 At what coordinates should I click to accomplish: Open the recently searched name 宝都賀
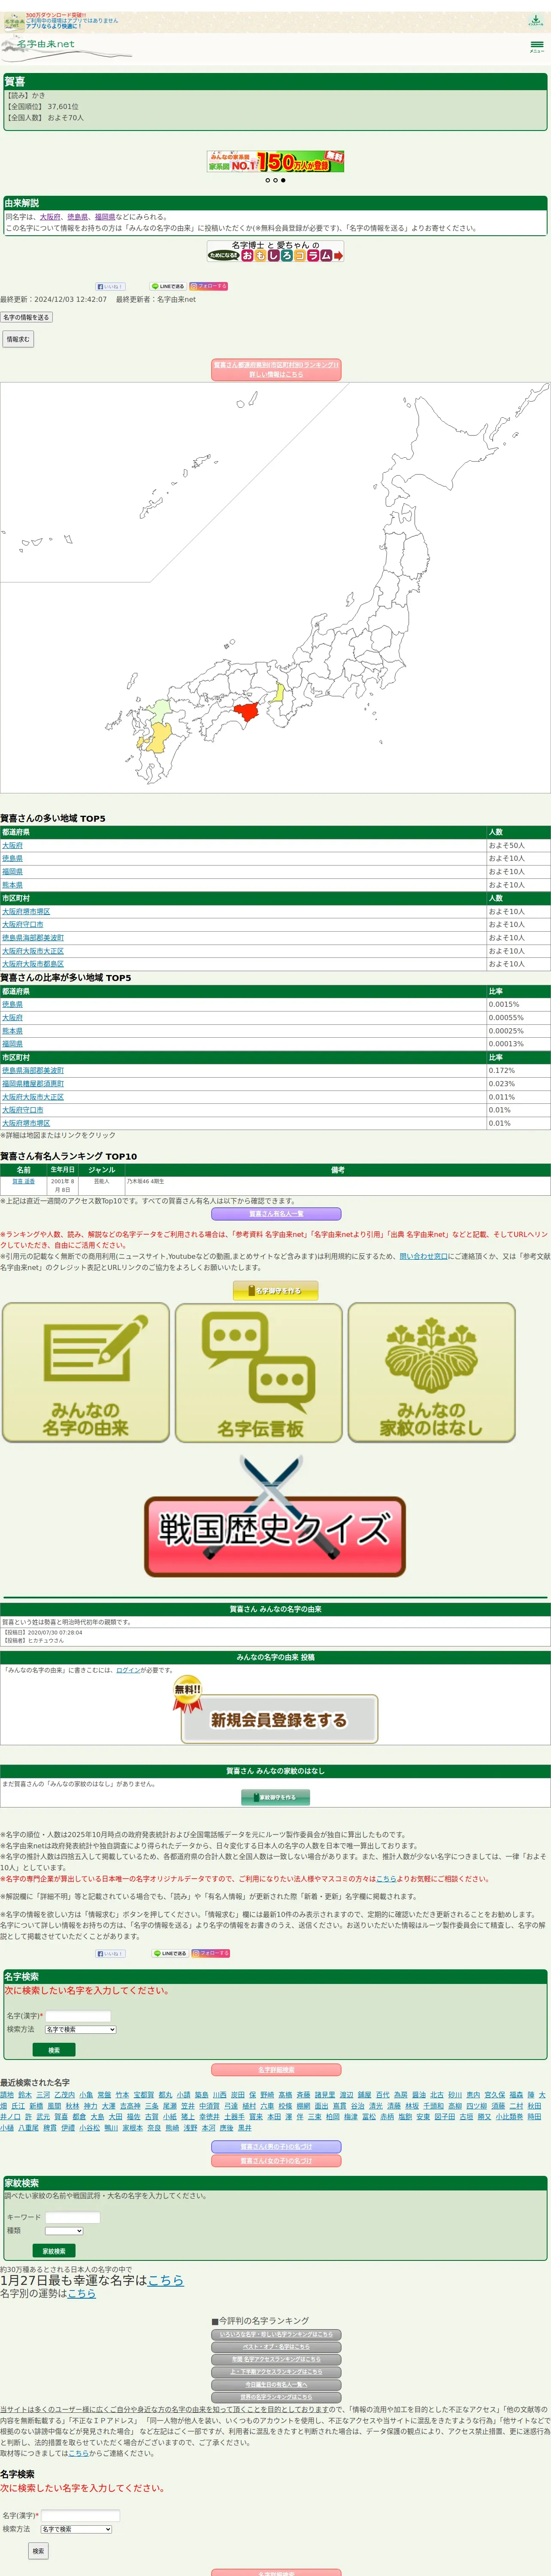[x=144, y=2095]
